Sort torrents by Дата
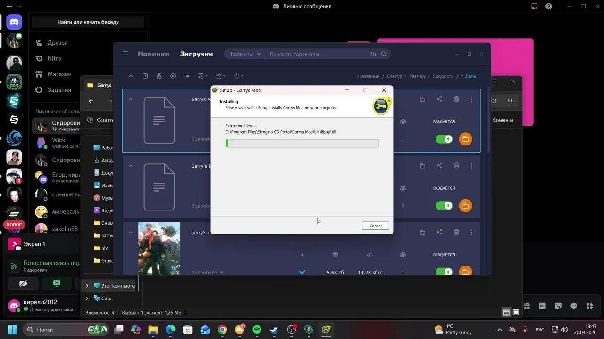Image resolution: width=604 pixels, height=339 pixels. 468,76
